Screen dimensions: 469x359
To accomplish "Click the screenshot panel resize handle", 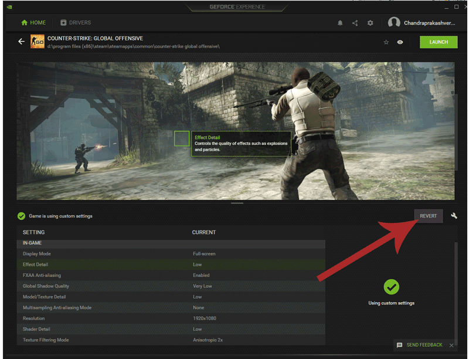I will click(237, 203).
